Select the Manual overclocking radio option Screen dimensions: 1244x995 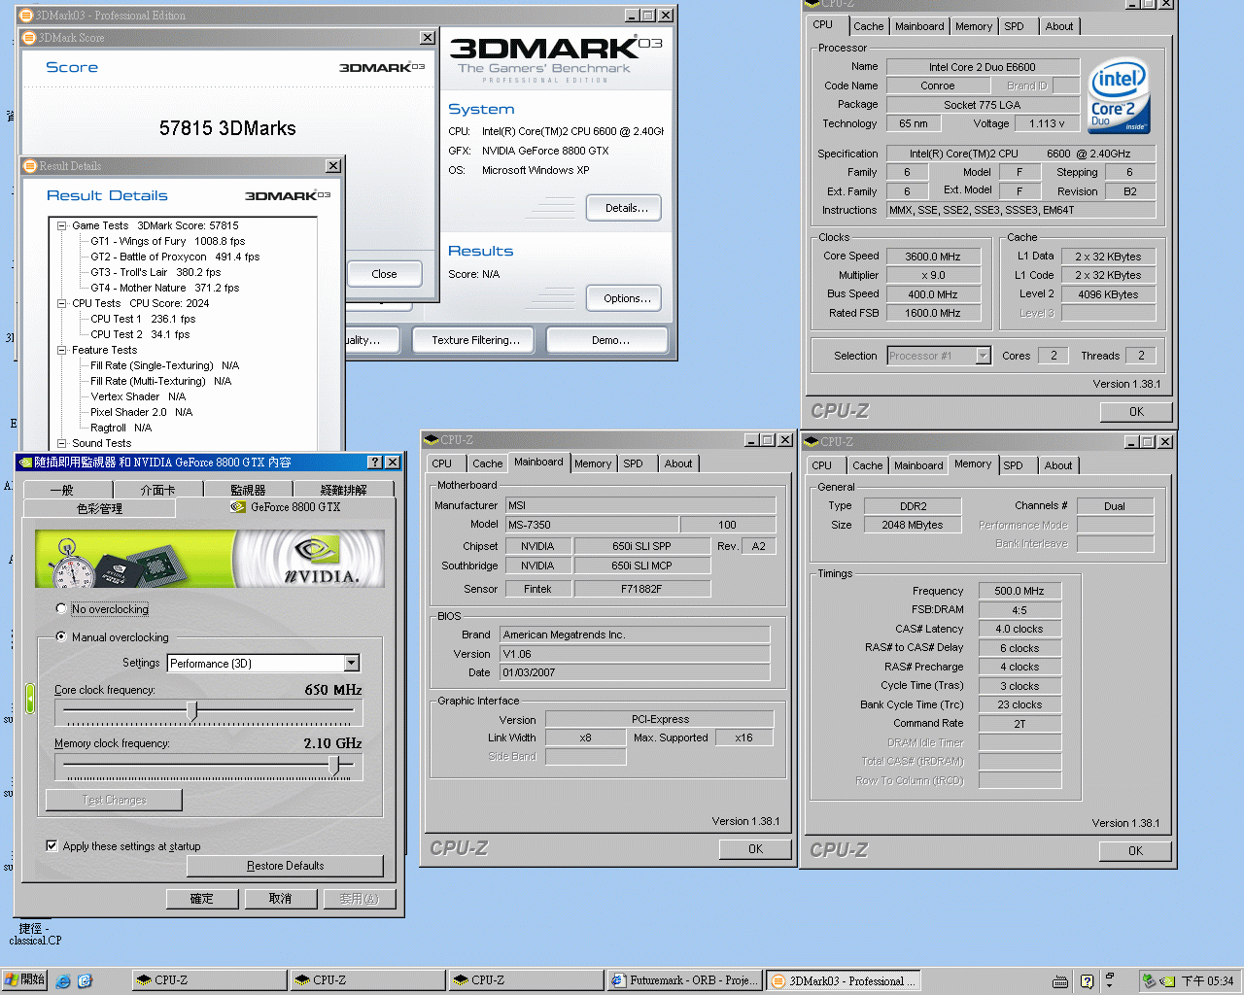(x=62, y=637)
